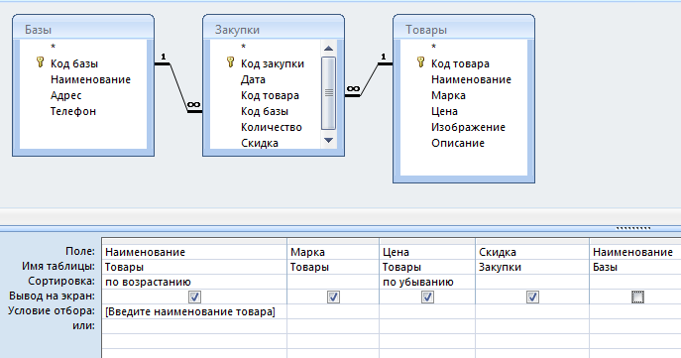Select the relationship line between Закупки and Товары
681x358 pixels.
[x=369, y=79]
